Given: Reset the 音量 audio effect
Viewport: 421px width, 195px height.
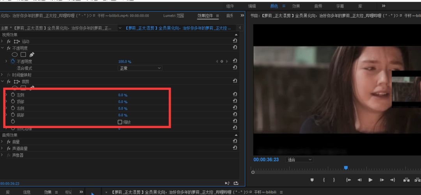Looking at the screenshot, I should pos(235,141).
